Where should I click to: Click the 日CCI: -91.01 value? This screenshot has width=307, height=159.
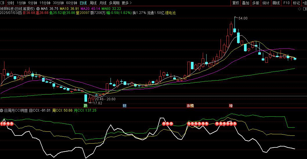[40, 110]
